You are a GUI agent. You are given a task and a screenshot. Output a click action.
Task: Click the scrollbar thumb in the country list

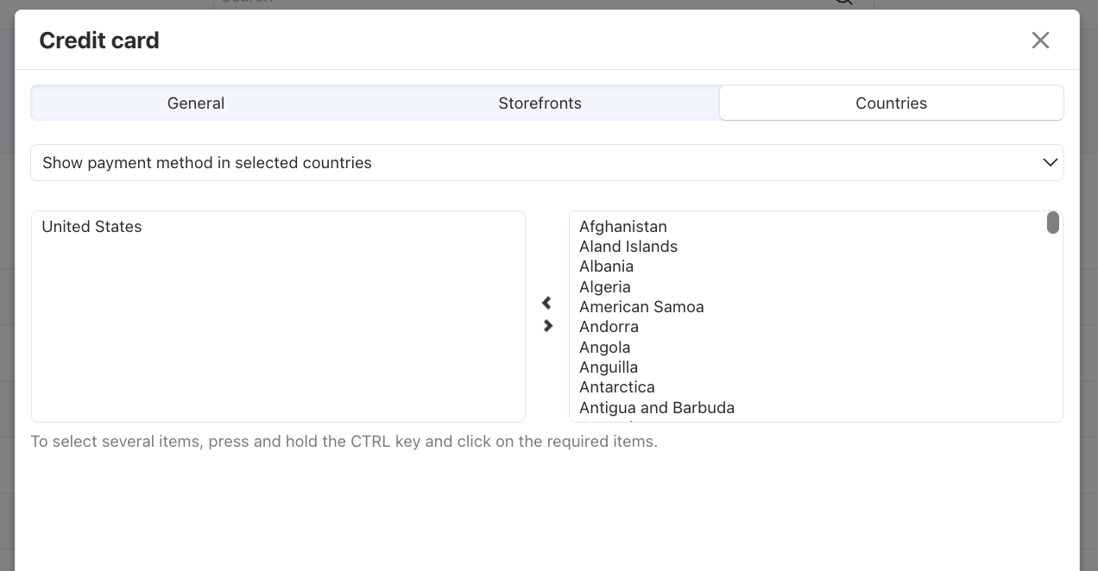pos(1053,223)
